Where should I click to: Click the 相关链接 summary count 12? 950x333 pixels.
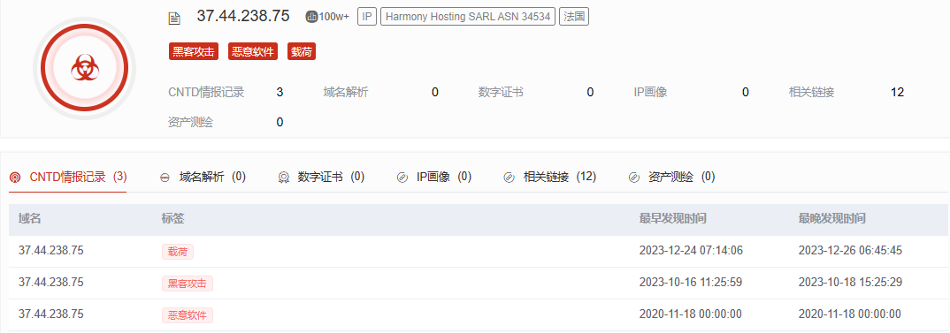897,92
